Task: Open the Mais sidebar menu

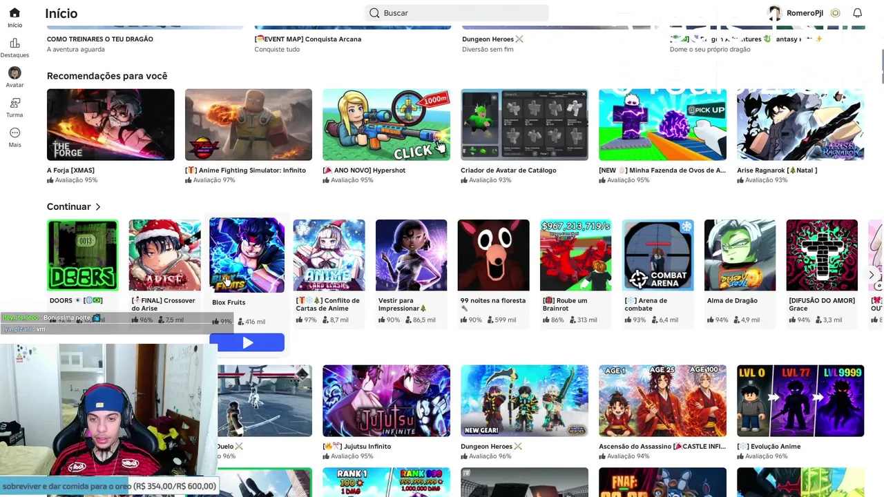Action: [x=15, y=133]
